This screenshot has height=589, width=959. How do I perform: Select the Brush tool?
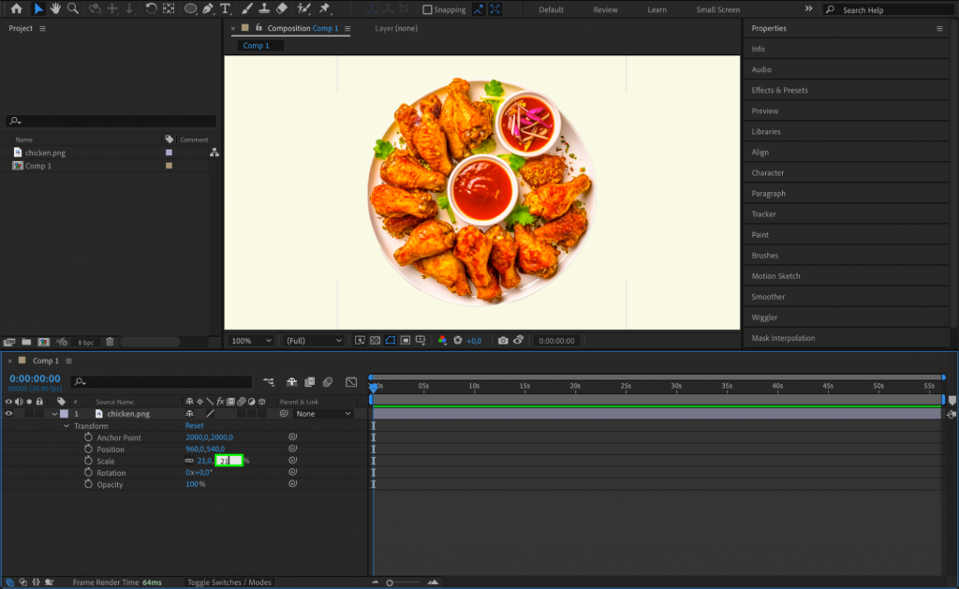(x=245, y=9)
